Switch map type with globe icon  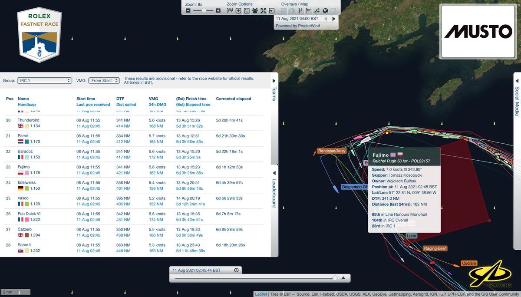pos(325,11)
